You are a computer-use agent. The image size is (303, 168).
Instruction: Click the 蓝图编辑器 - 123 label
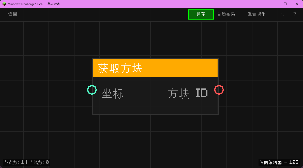[x=279, y=162]
